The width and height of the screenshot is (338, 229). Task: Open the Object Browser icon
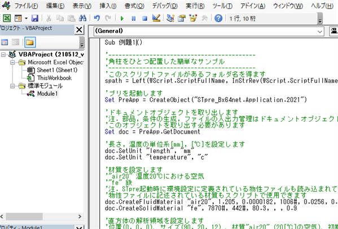193,18
